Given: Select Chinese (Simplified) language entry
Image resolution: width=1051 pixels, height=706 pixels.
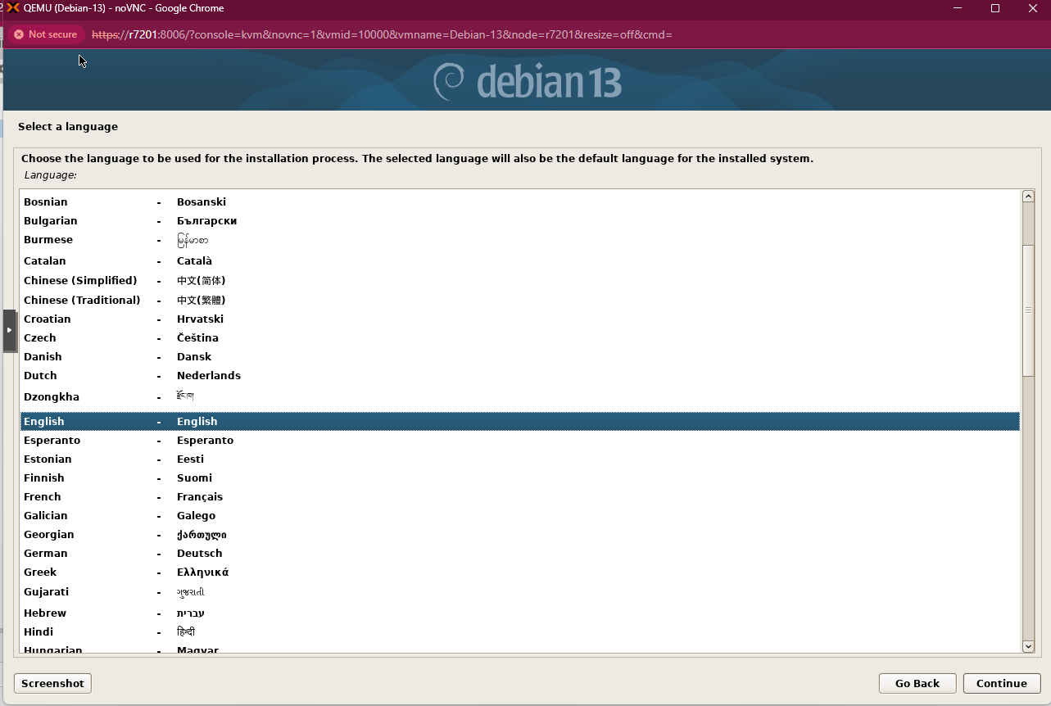Looking at the screenshot, I should [x=80, y=281].
